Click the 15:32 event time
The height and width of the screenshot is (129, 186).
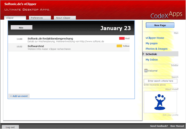[x=19, y=47]
